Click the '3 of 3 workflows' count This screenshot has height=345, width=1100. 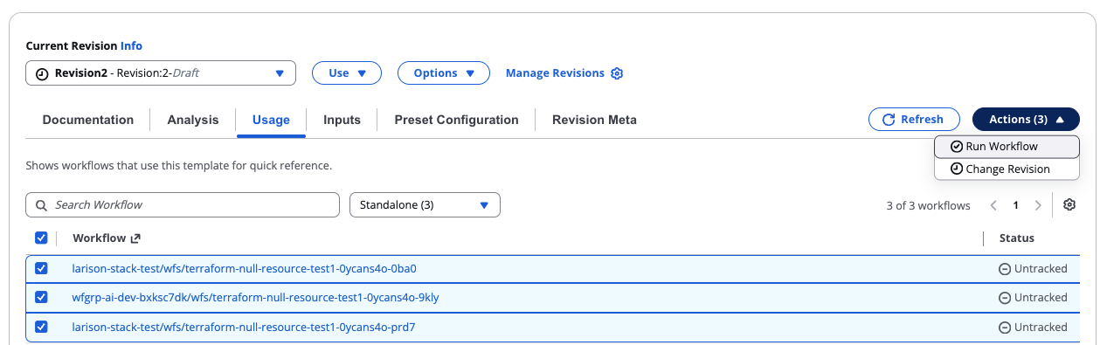[928, 206]
